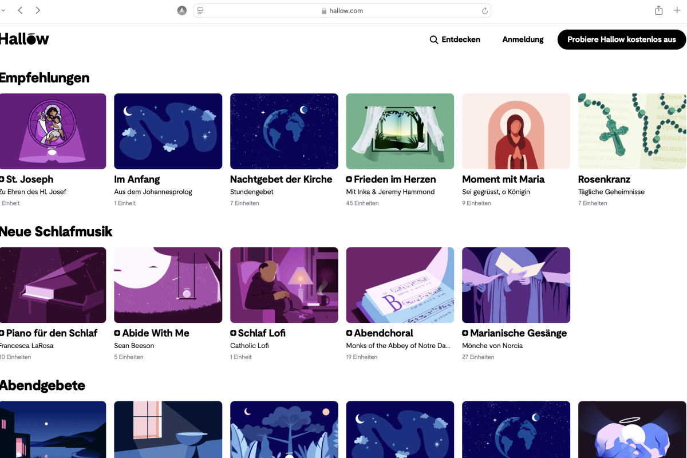
Task: Open the Abide With Me swing thumbnail
Action: [168, 285]
